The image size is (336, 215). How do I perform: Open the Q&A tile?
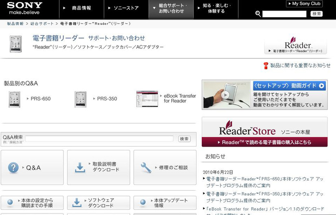tap(32, 167)
